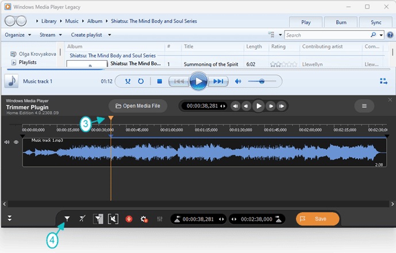396x253 pixels.
Task: Adjust stepper arrows of the top time field
Action: (x=223, y=106)
